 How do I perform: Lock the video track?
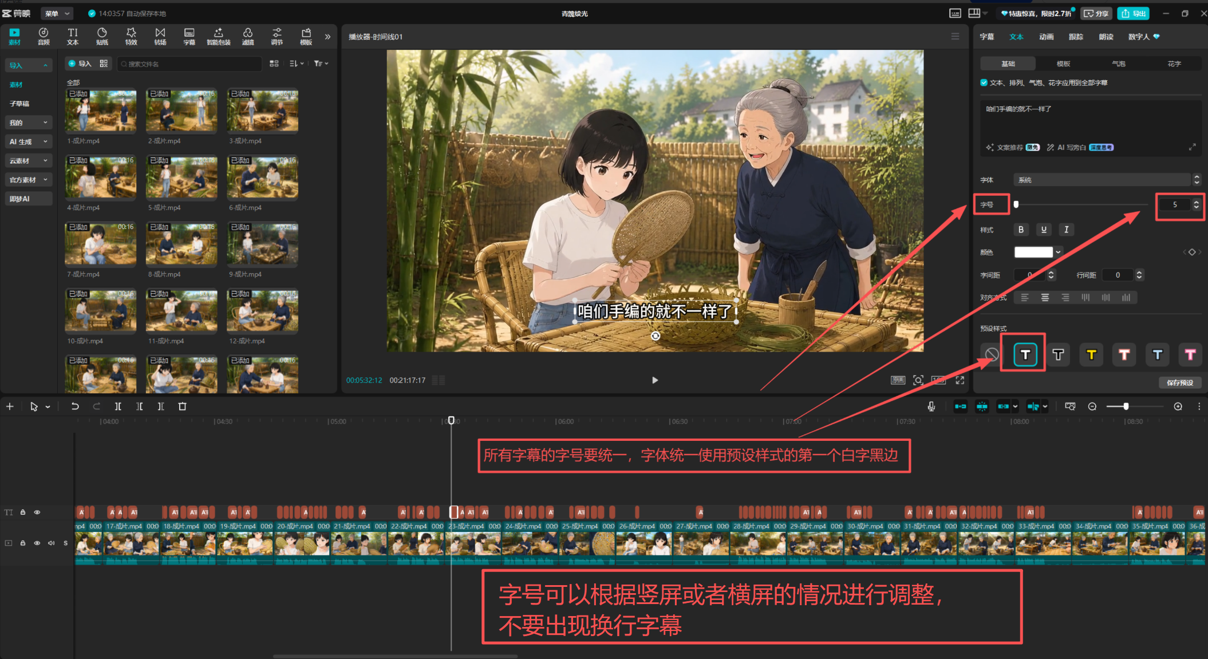tap(23, 543)
